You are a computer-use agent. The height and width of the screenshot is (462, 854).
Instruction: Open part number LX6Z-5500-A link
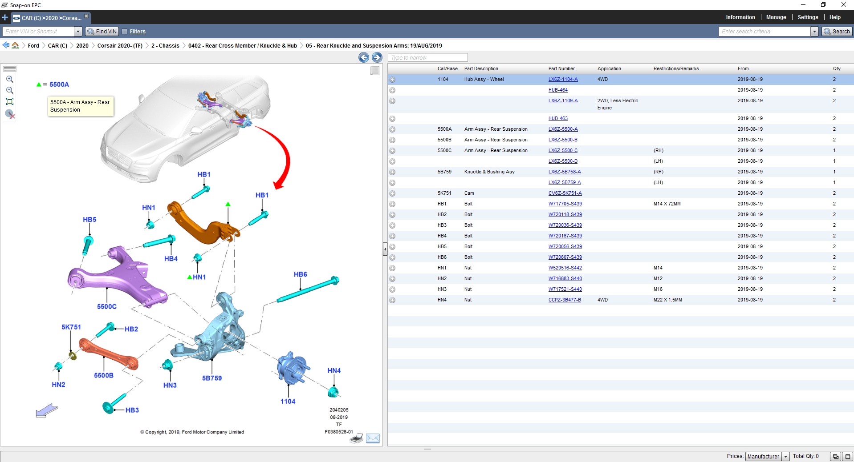(563, 129)
